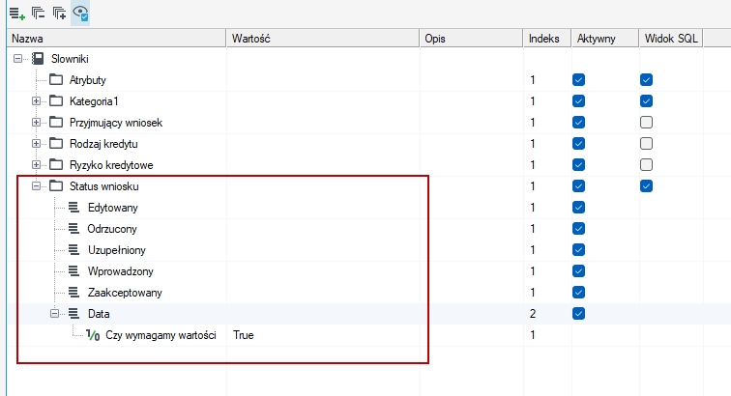This screenshot has height=396, width=731.
Task: Click the Widok SQL column header
Action: (671, 39)
